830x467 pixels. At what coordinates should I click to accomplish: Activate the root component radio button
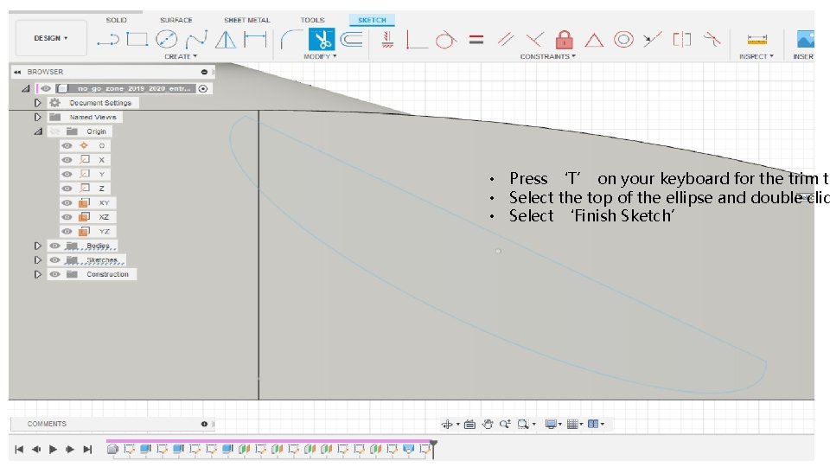click(202, 88)
